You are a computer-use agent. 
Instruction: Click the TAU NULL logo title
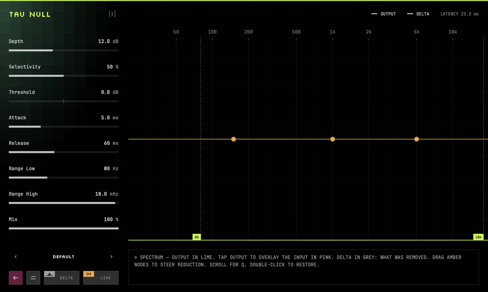(30, 14)
